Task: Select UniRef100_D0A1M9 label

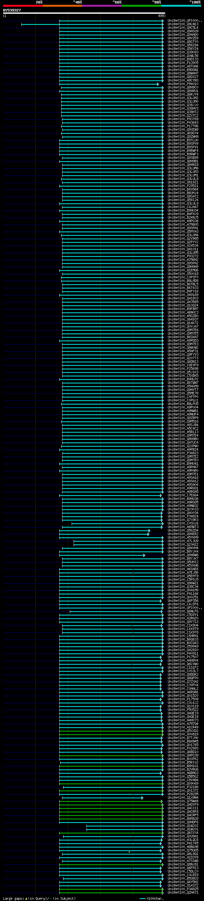Action: [183, 590]
